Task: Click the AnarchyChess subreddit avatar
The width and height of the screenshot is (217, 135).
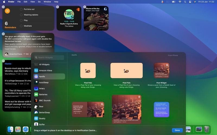Action: (6, 54)
